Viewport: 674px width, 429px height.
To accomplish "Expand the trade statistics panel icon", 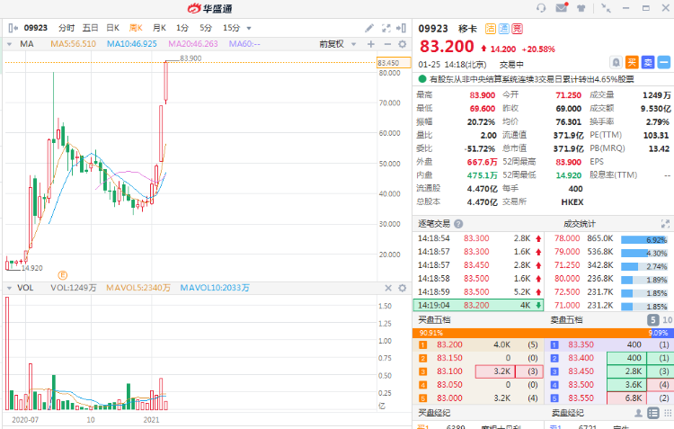I will [665, 224].
